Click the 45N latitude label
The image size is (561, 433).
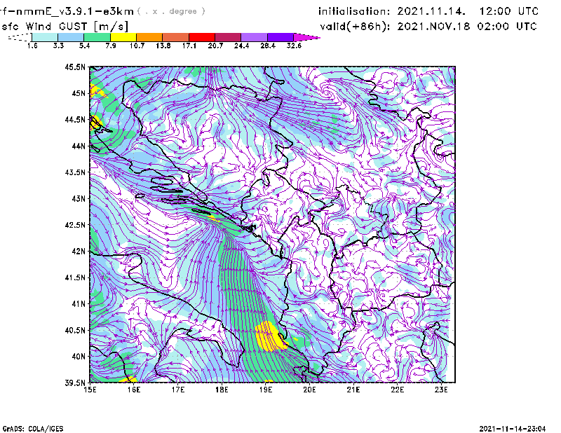79,93
